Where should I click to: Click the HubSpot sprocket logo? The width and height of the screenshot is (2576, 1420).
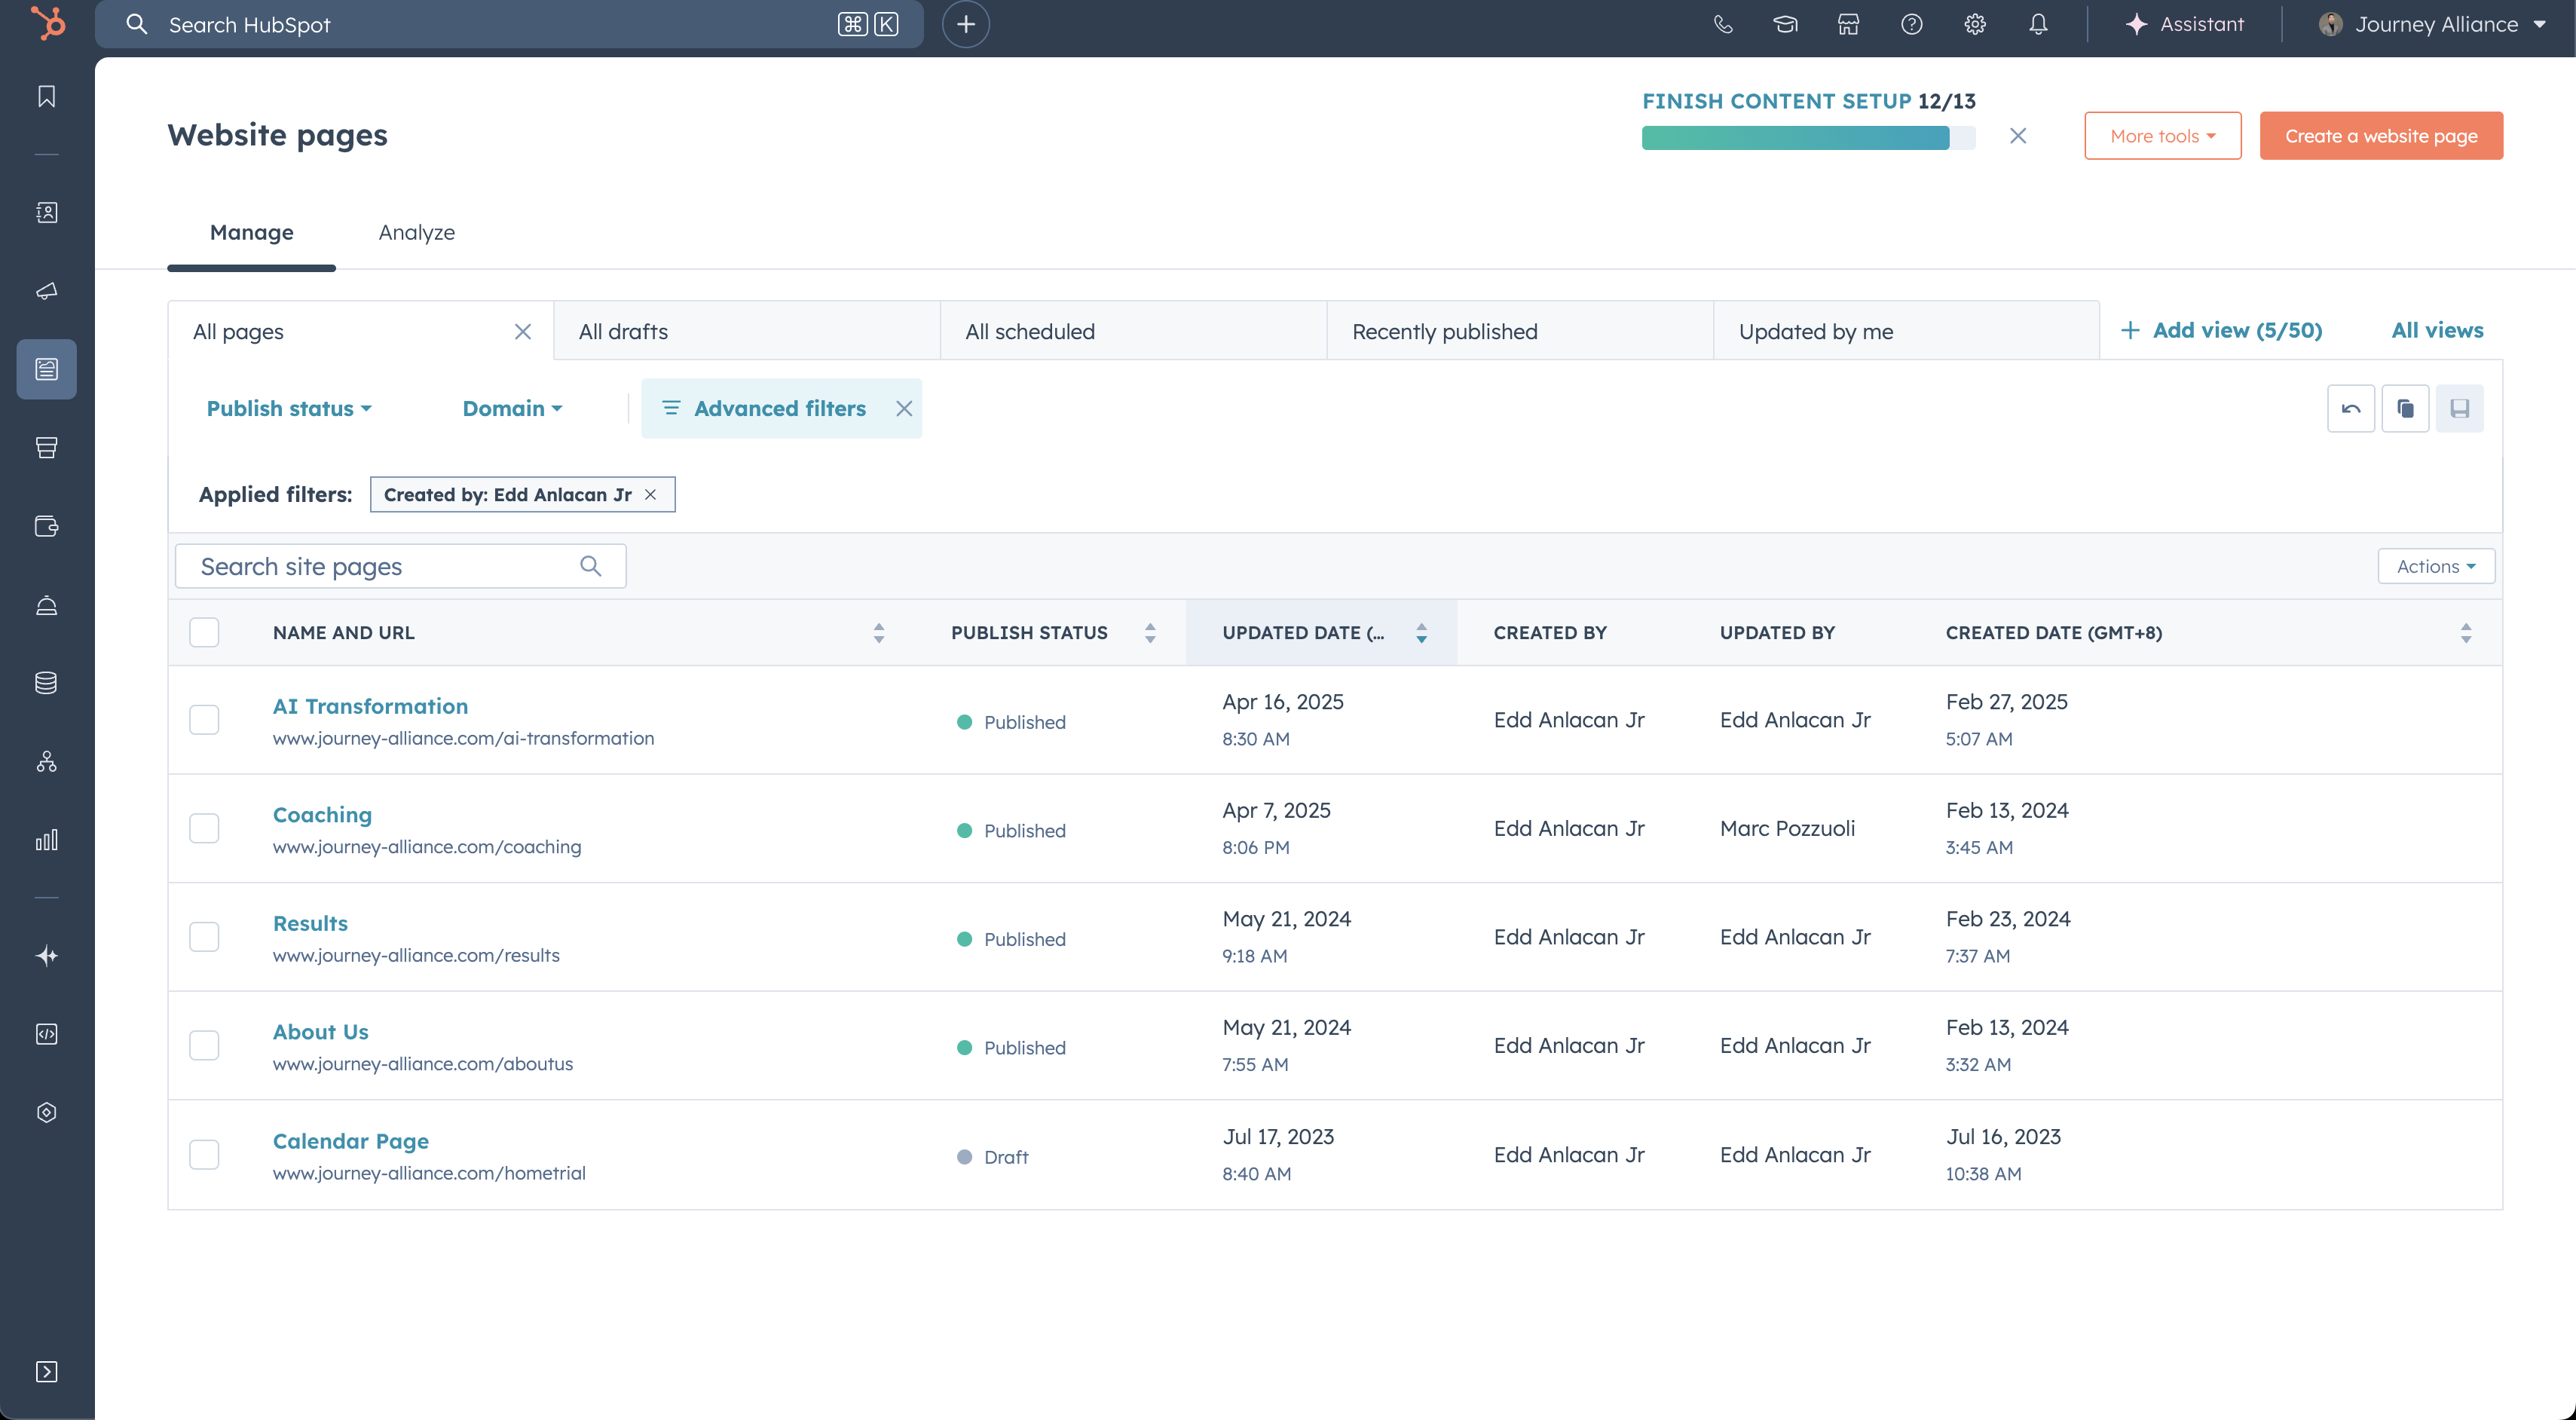pos(47,24)
